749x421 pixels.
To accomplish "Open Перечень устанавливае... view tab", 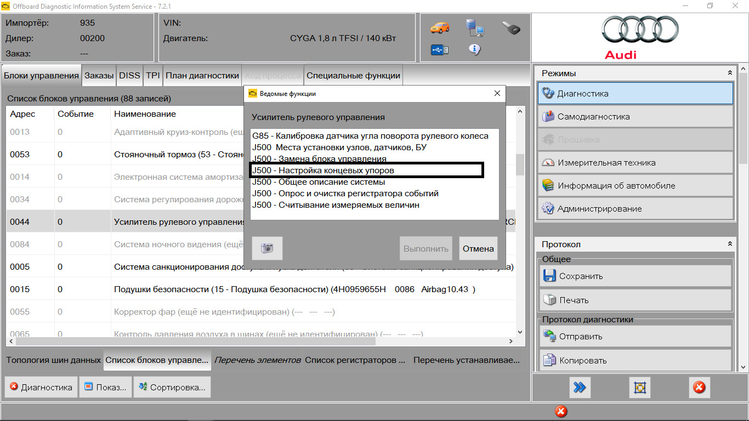I will pos(467,360).
